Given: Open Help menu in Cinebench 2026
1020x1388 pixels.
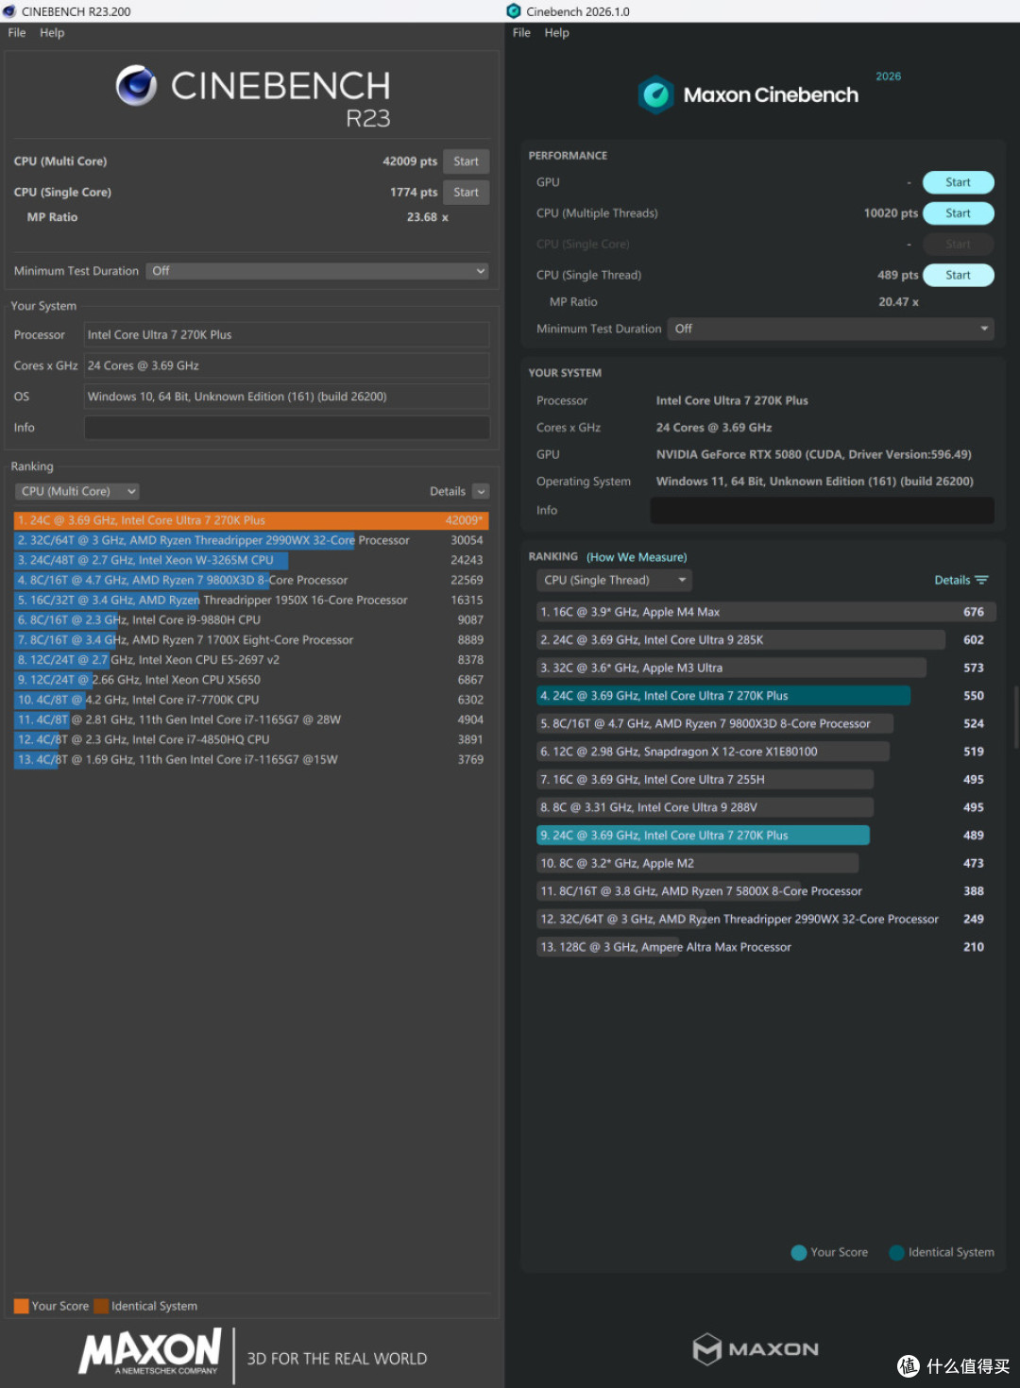Looking at the screenshot, I should (x=557, y=32).
